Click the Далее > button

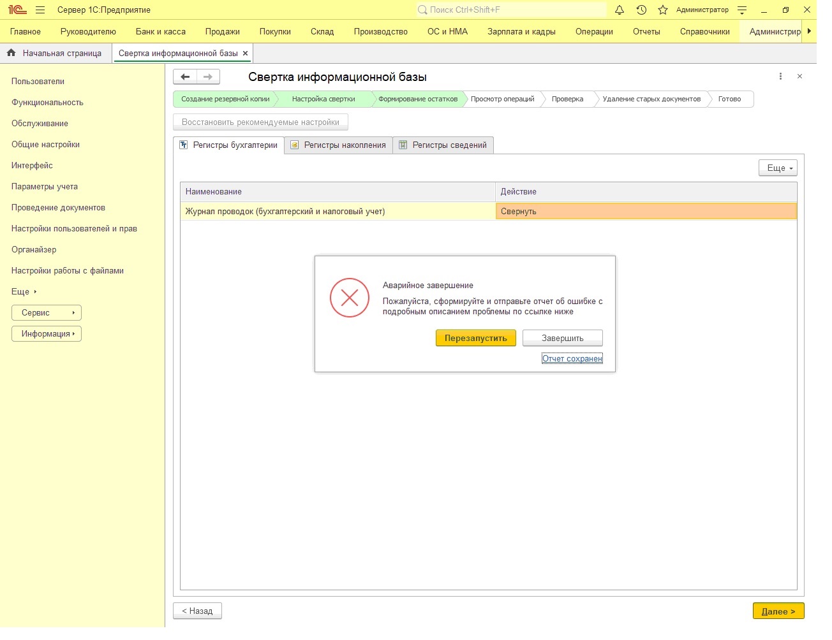(x=778, y=611)
